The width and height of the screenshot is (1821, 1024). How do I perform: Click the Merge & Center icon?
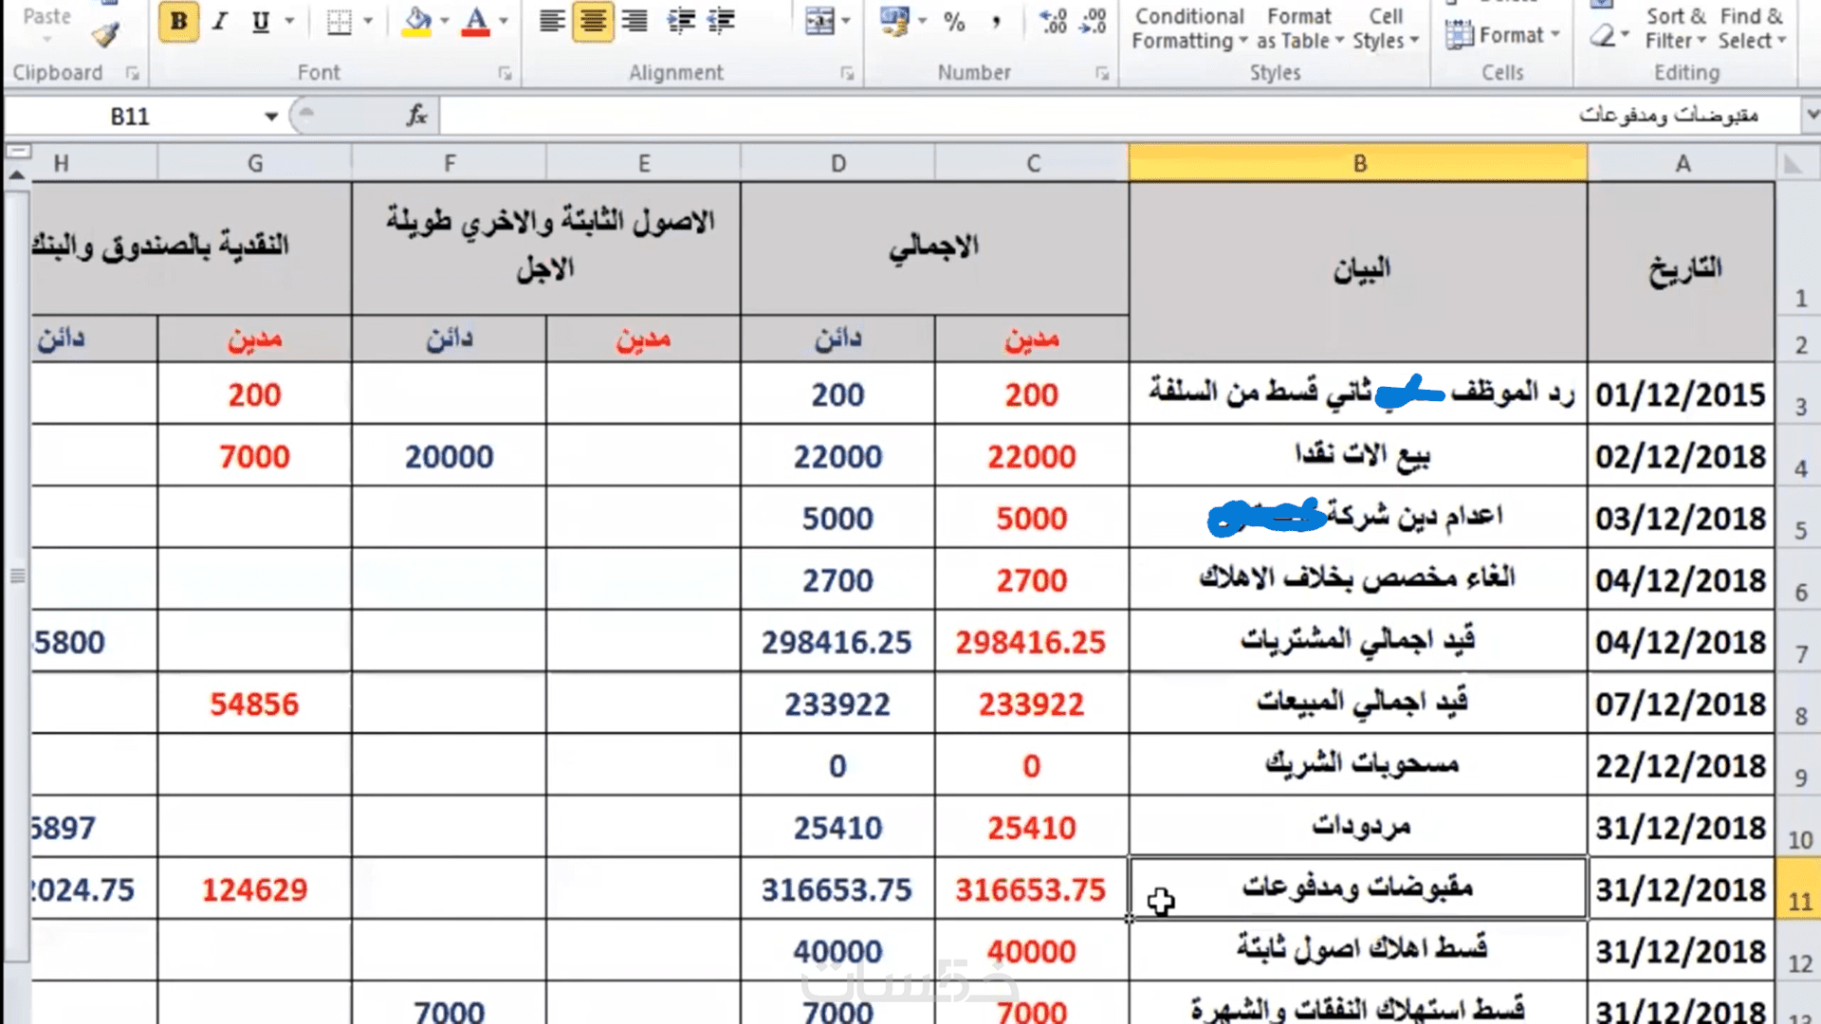point(819,21)
